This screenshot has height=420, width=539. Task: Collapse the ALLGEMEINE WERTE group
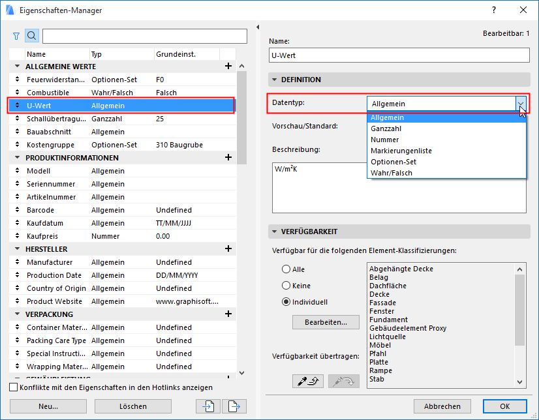tap(17, 67)
